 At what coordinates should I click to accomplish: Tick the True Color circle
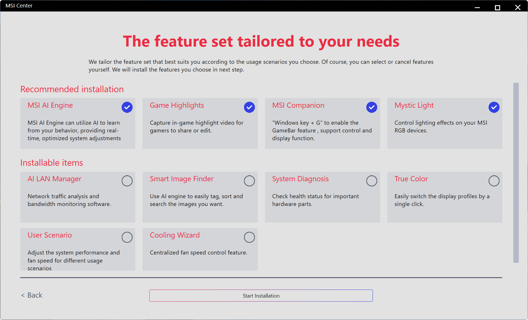[494, 181]
